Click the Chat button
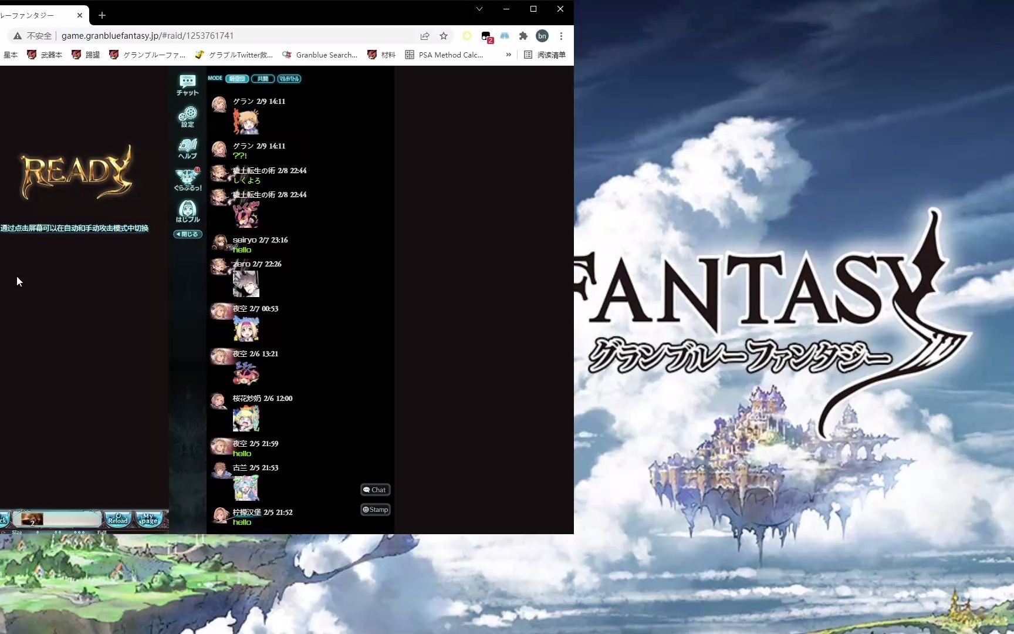Screen dimensions: 1014x634 (375, 490)
